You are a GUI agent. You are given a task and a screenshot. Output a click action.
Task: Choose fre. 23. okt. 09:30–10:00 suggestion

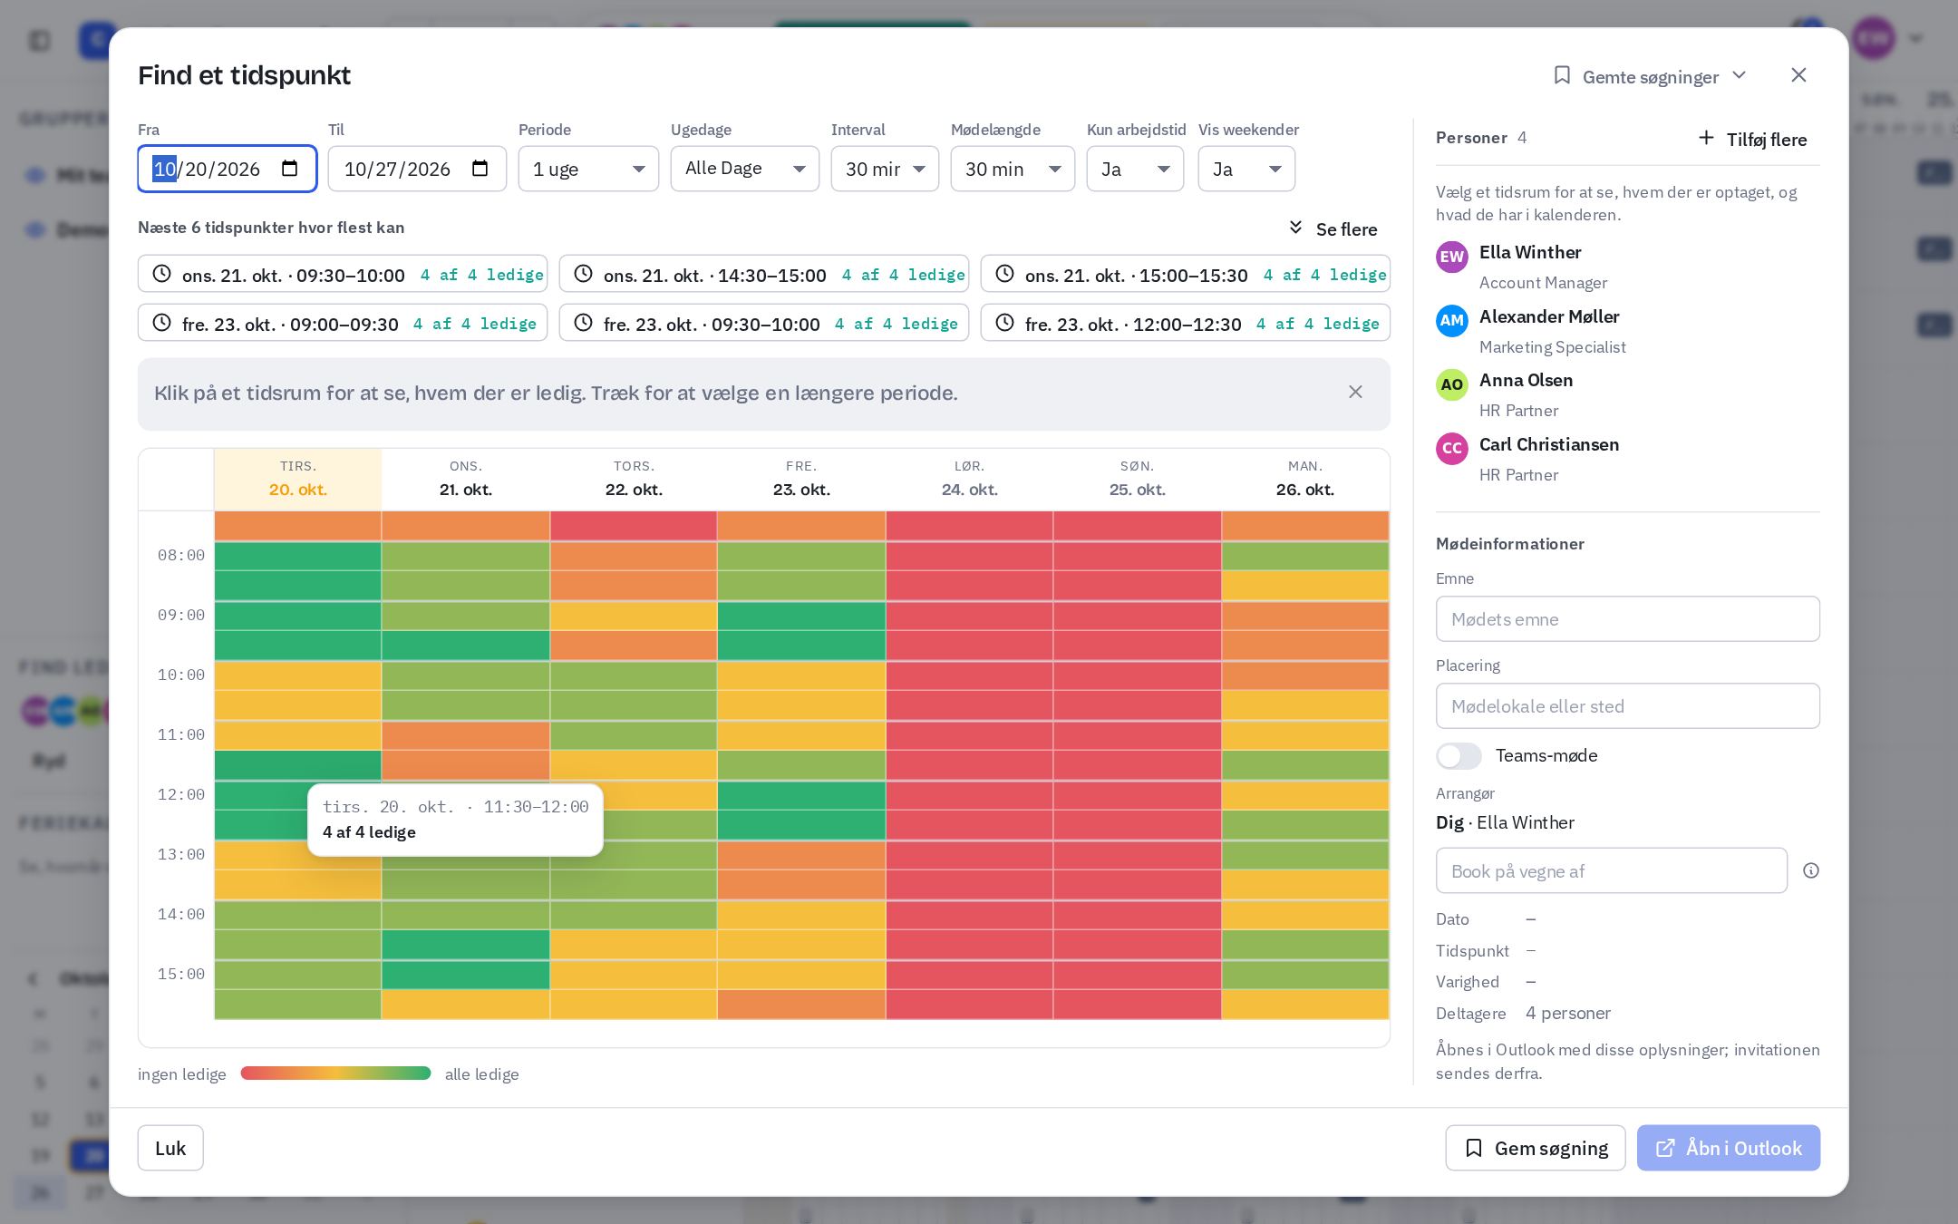point(763,323)
